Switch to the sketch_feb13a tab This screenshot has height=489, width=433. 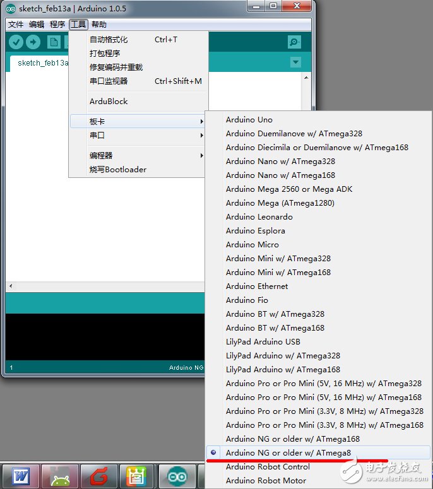click(40, 63)
